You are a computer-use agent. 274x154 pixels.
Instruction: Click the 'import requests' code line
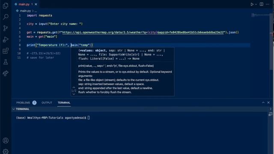coord(39,15)
